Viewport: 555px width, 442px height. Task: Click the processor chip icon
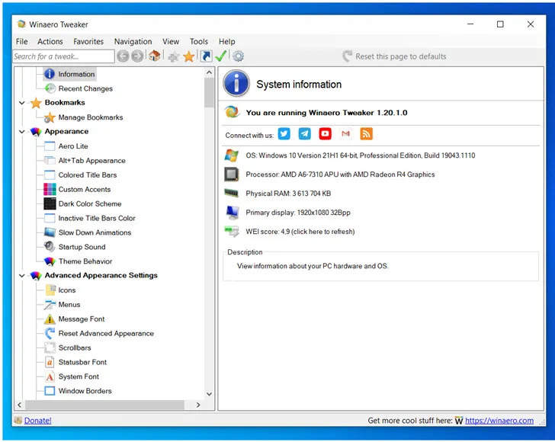[x=232, y=175]
